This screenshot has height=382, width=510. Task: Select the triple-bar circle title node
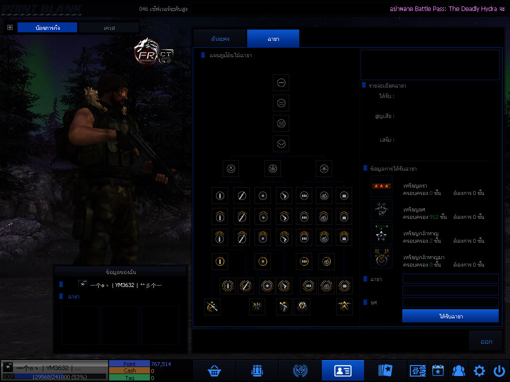coord(281,123)
